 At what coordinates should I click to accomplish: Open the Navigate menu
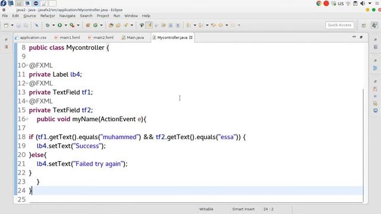[67, 16]
